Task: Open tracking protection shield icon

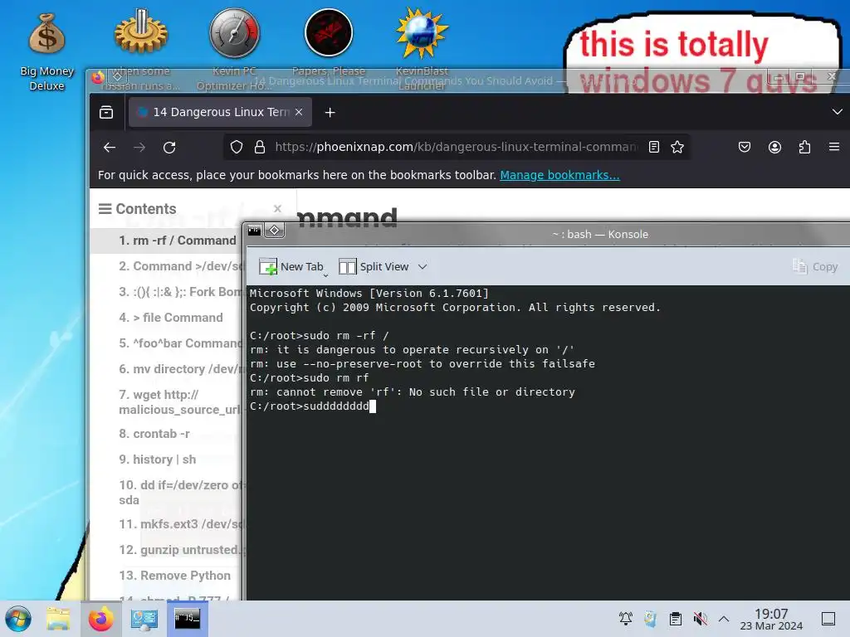Action: (237, 147)
